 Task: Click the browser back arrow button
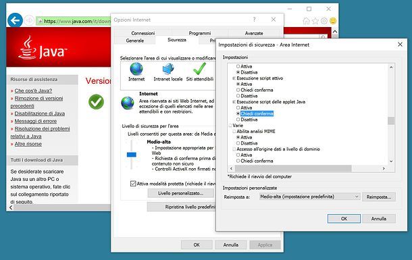[x=15, y=20]
